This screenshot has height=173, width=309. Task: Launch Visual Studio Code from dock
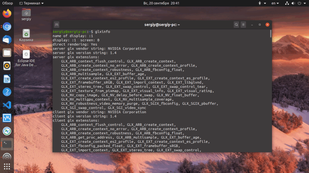point(7,105)
